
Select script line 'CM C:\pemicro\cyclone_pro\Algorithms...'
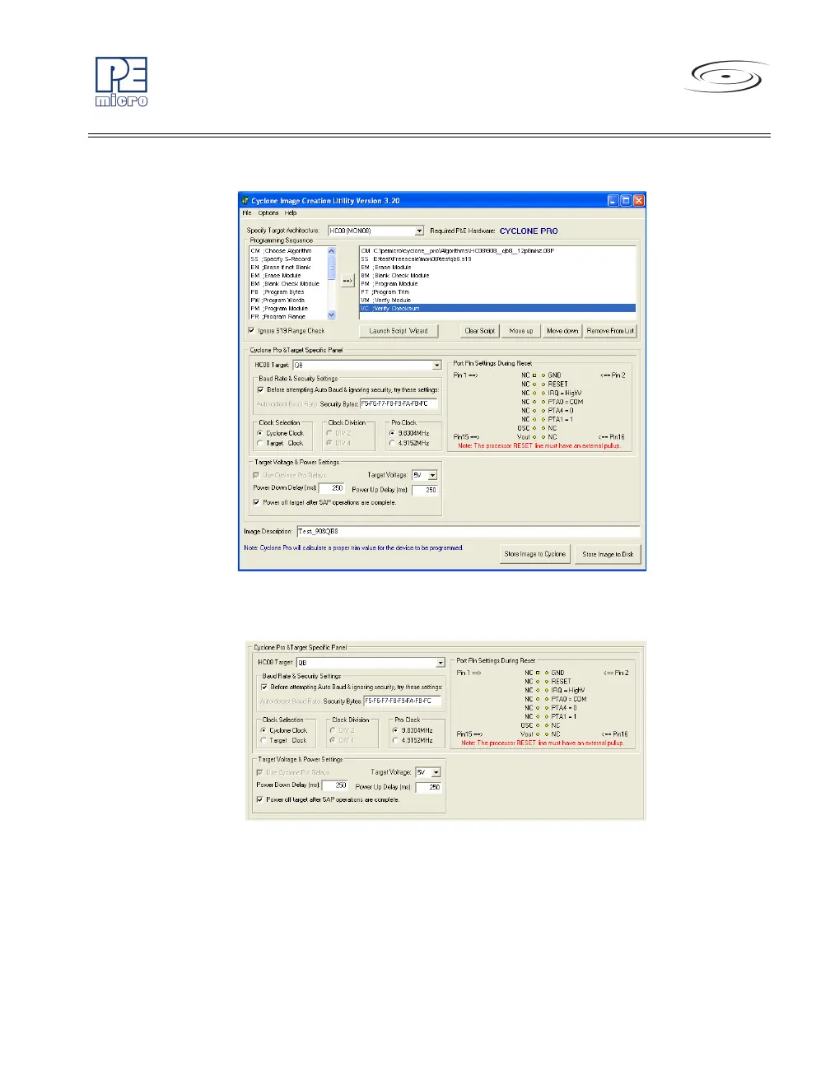(497, 251)
